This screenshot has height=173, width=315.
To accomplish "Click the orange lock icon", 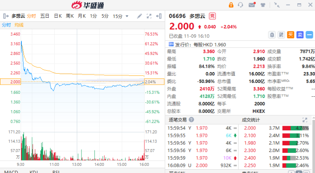I will 231,5.
